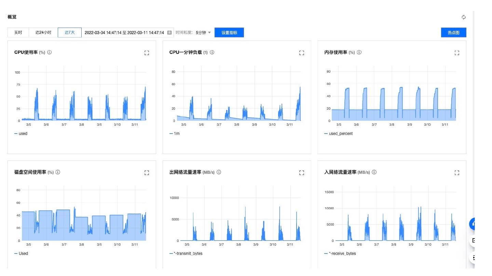The width and height of the screenshot is (492, 276).
Task: Click the 设置指标 button
Action: (x=229, y=33)
